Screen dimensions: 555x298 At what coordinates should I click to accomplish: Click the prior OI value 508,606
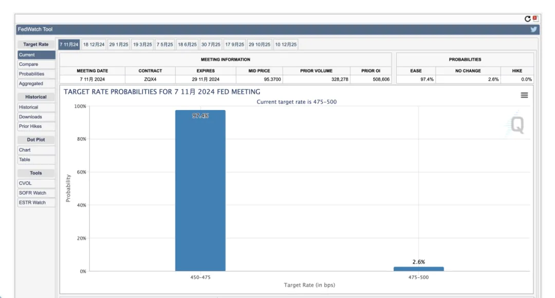pos(381,79)
